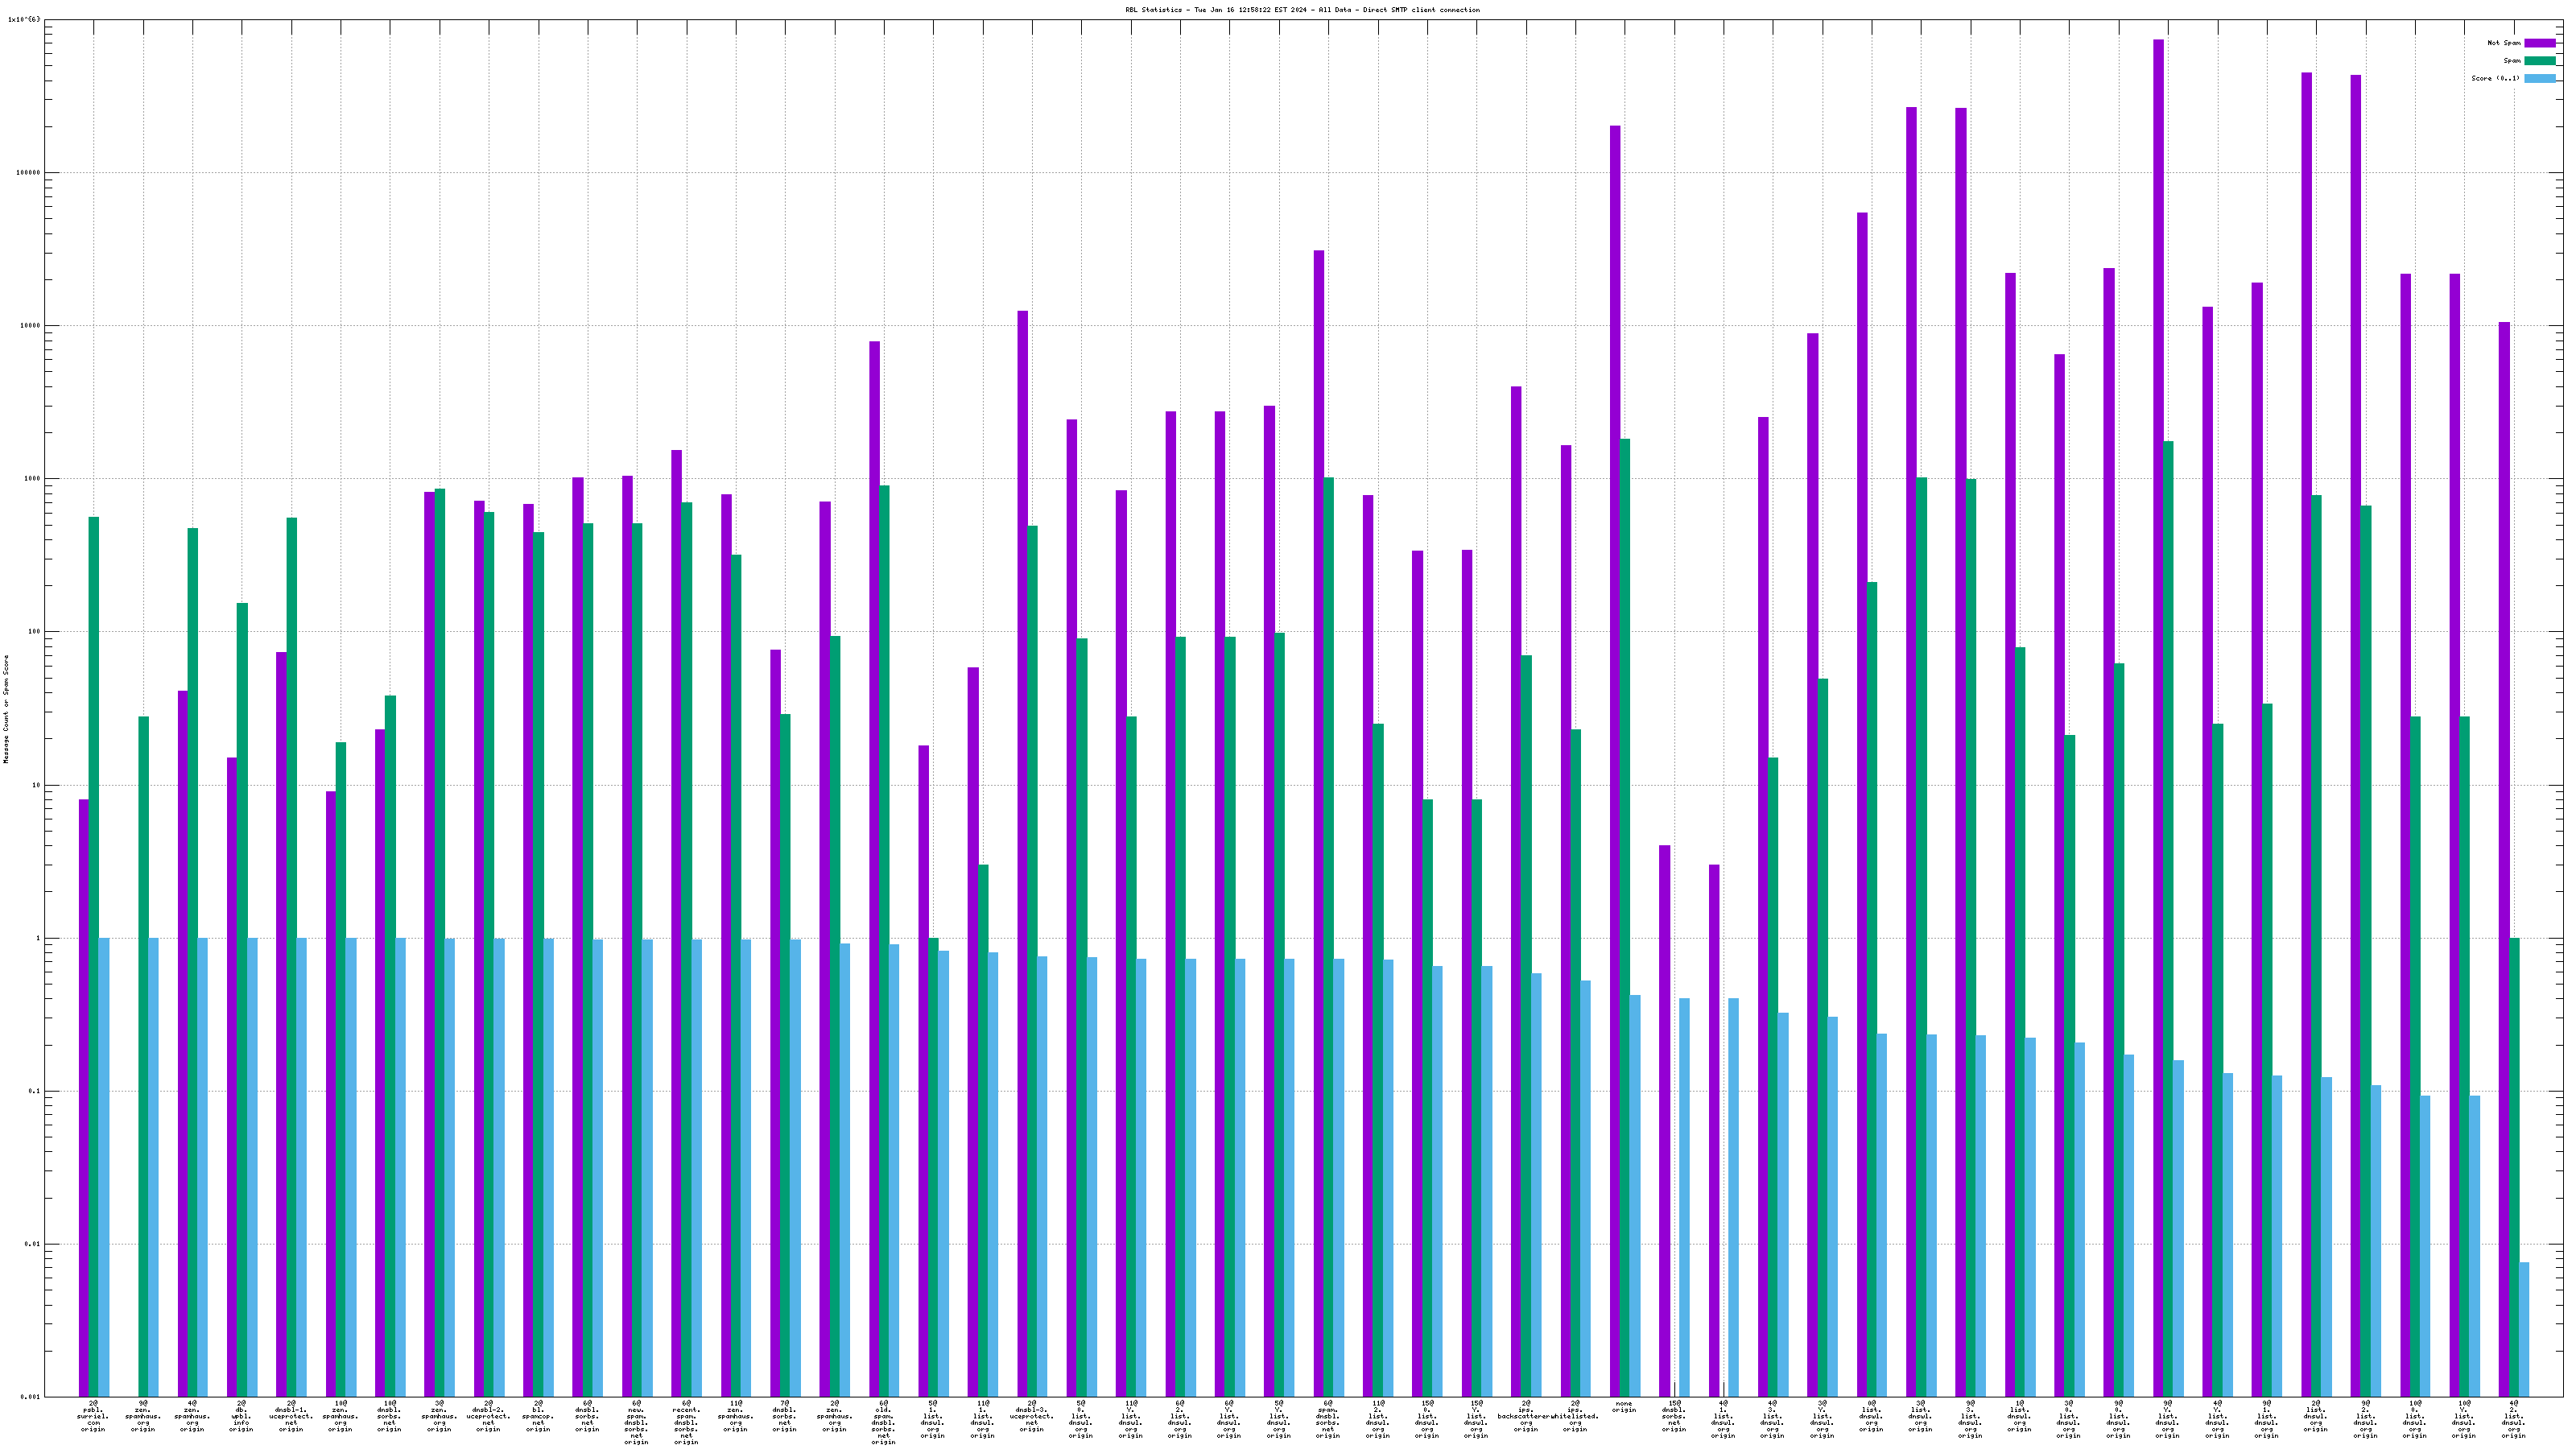Viewport: 2576px width, 1449px height.
Task: Click the RBL Statistics chart title
Action: pos(1302,10)
